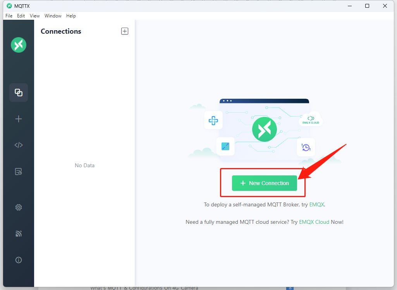The image size is (397, 290).
Task: Follow the EMQX Cloud link
Action: click(x=314, y=222)
